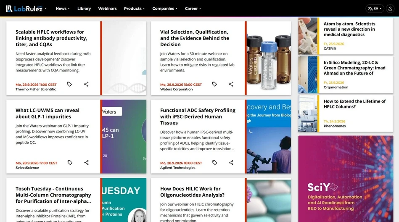
Task: Click the Agilent Technologies company name
Action: pyautogui.click(x=177, y=168)
